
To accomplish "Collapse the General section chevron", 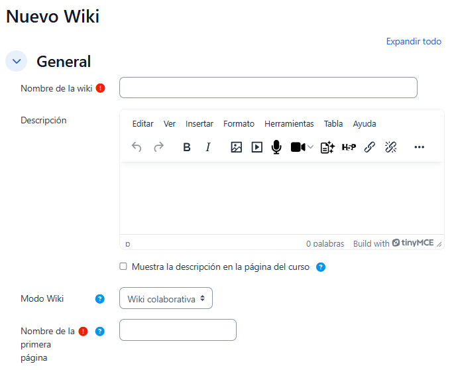I will point(16,61).
